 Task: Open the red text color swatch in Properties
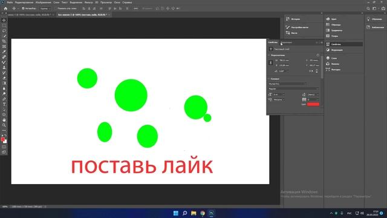(x=313, y=104)
